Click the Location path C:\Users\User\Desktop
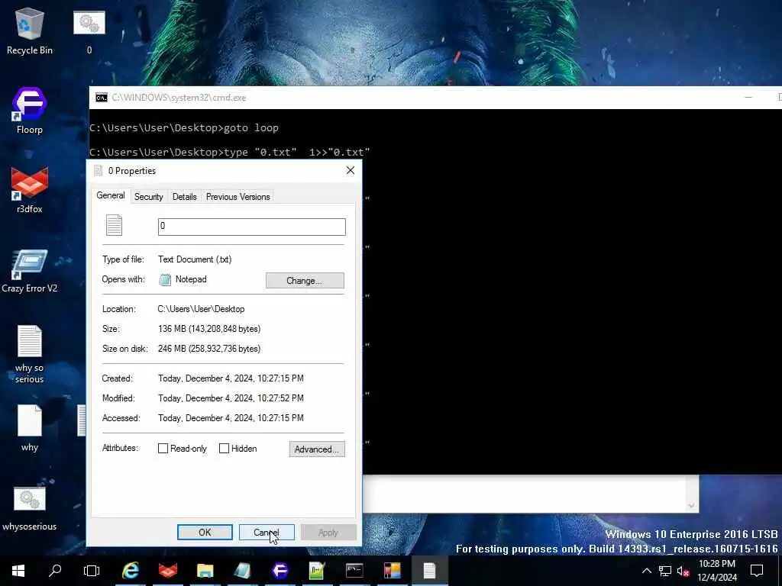782x586 pixels. [201, 309]
